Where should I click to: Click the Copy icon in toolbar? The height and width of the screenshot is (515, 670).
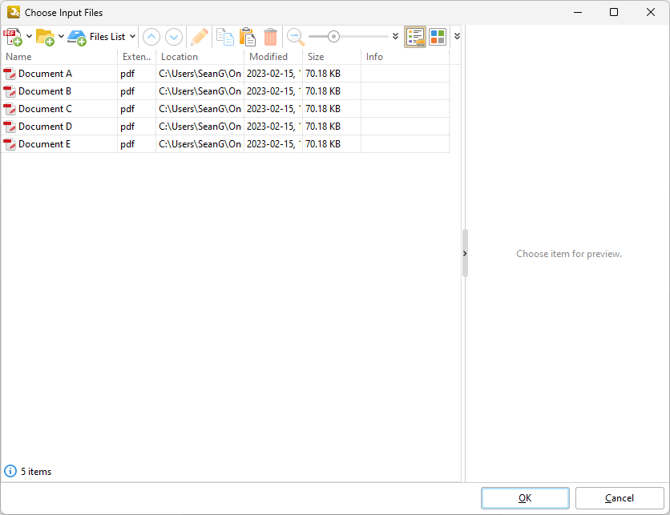[224, 37]
